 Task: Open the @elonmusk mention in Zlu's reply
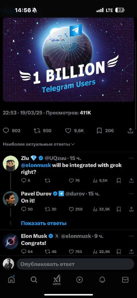point(36,165)
